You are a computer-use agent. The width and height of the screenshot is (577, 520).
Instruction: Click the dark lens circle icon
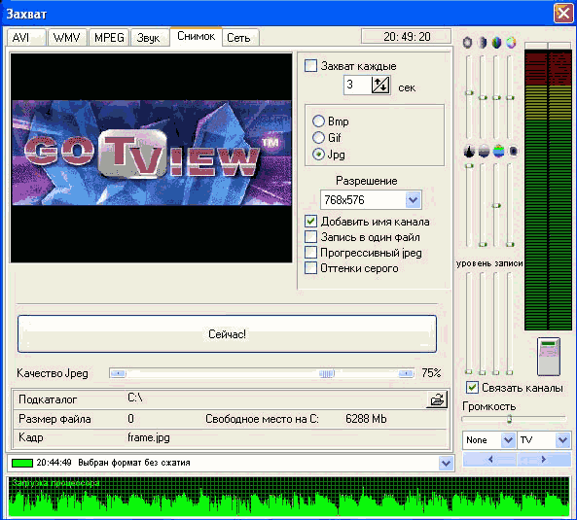coord(514,151)
